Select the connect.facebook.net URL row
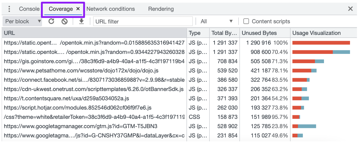 pos(94,80)
